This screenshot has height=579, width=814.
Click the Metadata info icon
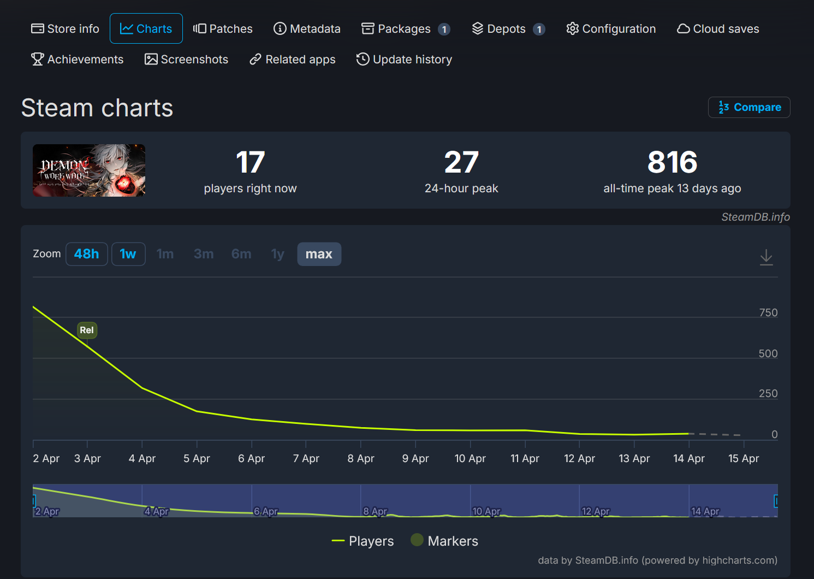pyautogui.click(x=280, y=29)
